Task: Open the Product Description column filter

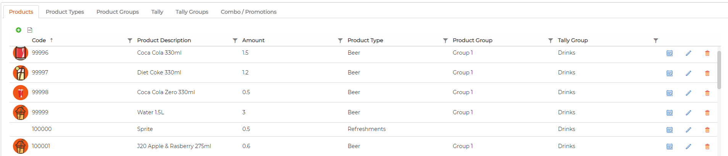Action: click(235, 41)
